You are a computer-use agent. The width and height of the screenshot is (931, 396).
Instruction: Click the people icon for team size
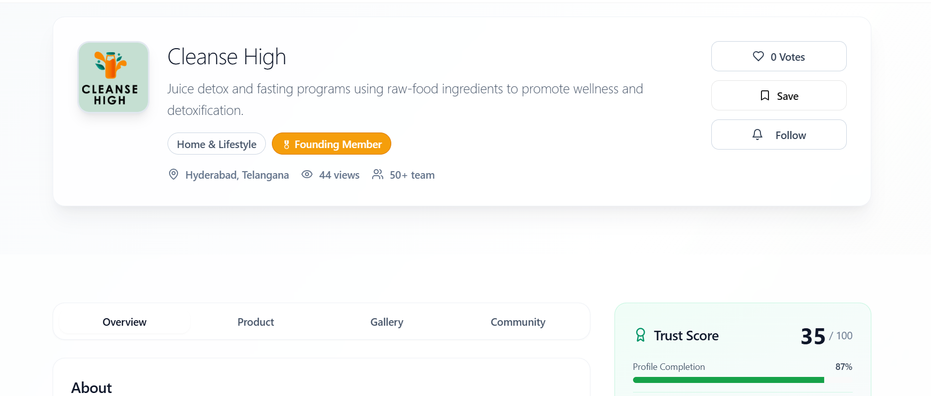click(378, 175)
